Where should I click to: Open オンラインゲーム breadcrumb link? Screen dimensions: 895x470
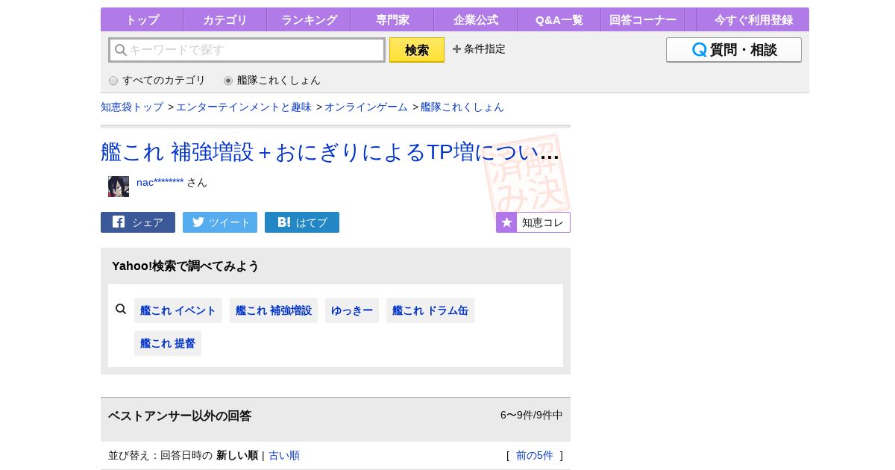(x=366, y=107)
